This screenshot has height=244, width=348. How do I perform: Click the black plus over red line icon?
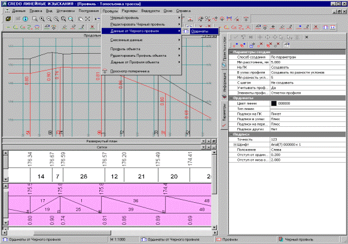click(273, 27)
